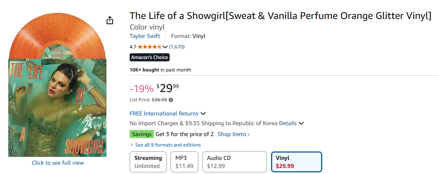Open the 1,670 ratings link

[x=177, y=47]
